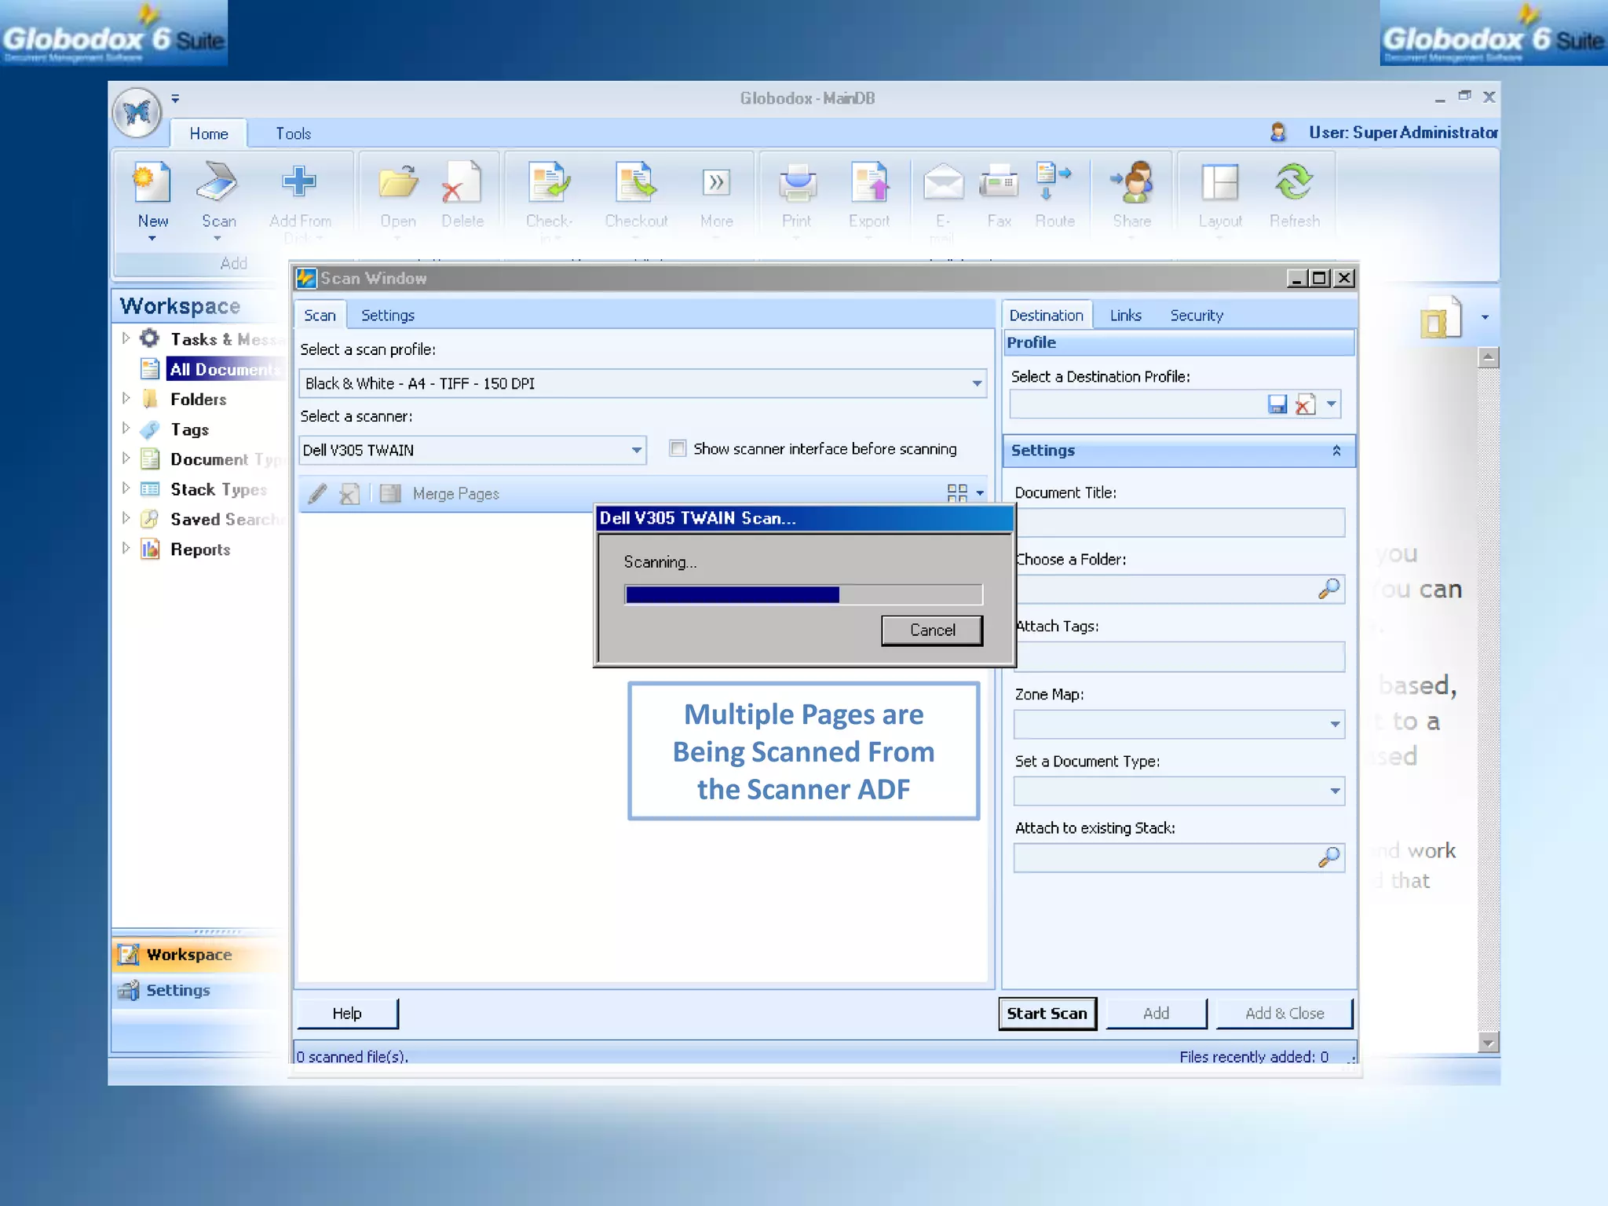The image size is (1608, 1206).
Task: Select All Documents in the Workspace tree
Action: [x=223, y=369]
